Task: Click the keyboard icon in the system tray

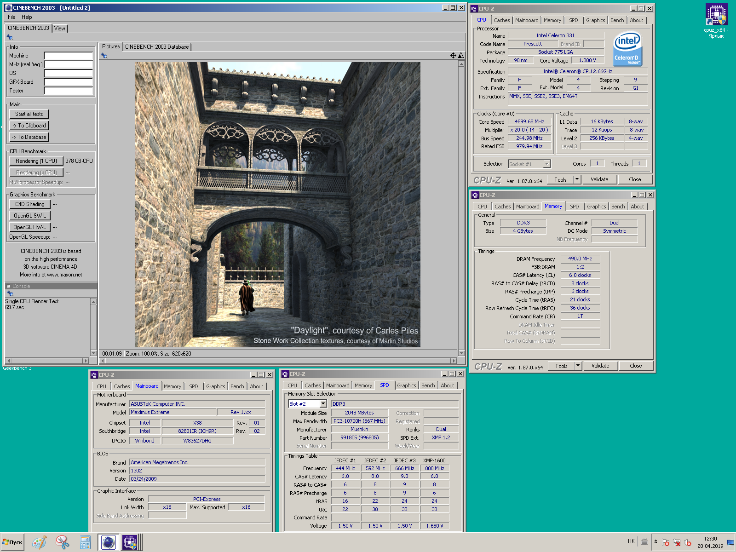Action: point(644,542)
